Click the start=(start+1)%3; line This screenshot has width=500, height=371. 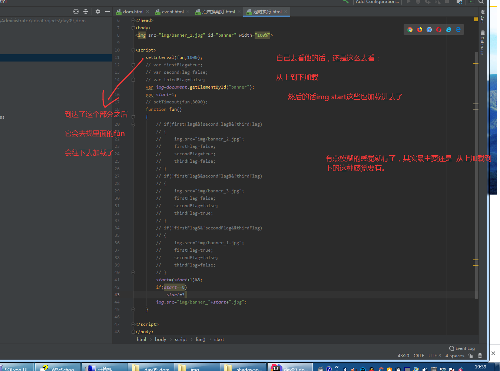pos(179,280)
